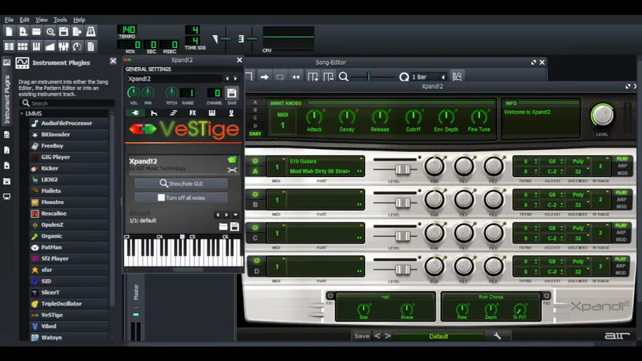Open the Piano Roll toolbar icon
This screenshot has height=361, width=642.
(x=36, y=46)
